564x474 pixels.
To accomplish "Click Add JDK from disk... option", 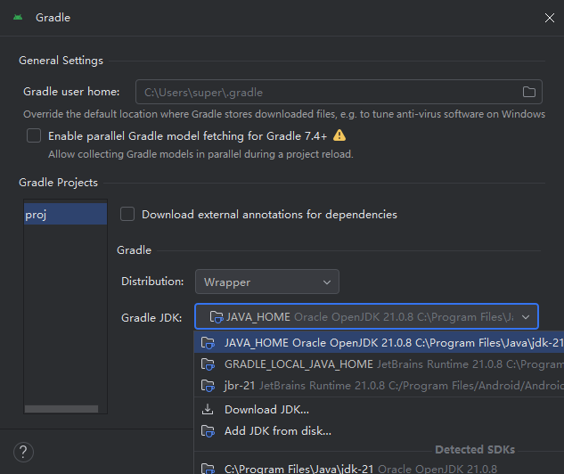I will pos(277,431).
